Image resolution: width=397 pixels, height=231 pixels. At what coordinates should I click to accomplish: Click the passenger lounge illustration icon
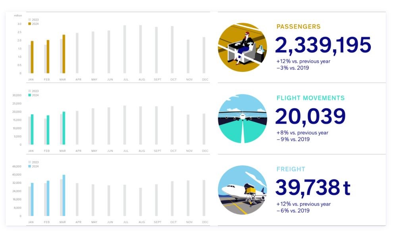coord(242,47)
